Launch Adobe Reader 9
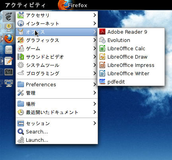 (x=131, y=32)
